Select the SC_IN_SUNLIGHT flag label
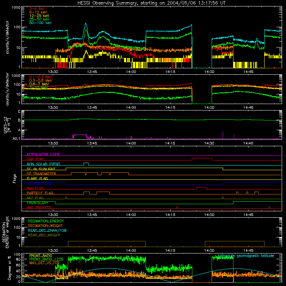The height and width of the screenshot is (286, 286). pyautogui.click(x=41, y=169)
